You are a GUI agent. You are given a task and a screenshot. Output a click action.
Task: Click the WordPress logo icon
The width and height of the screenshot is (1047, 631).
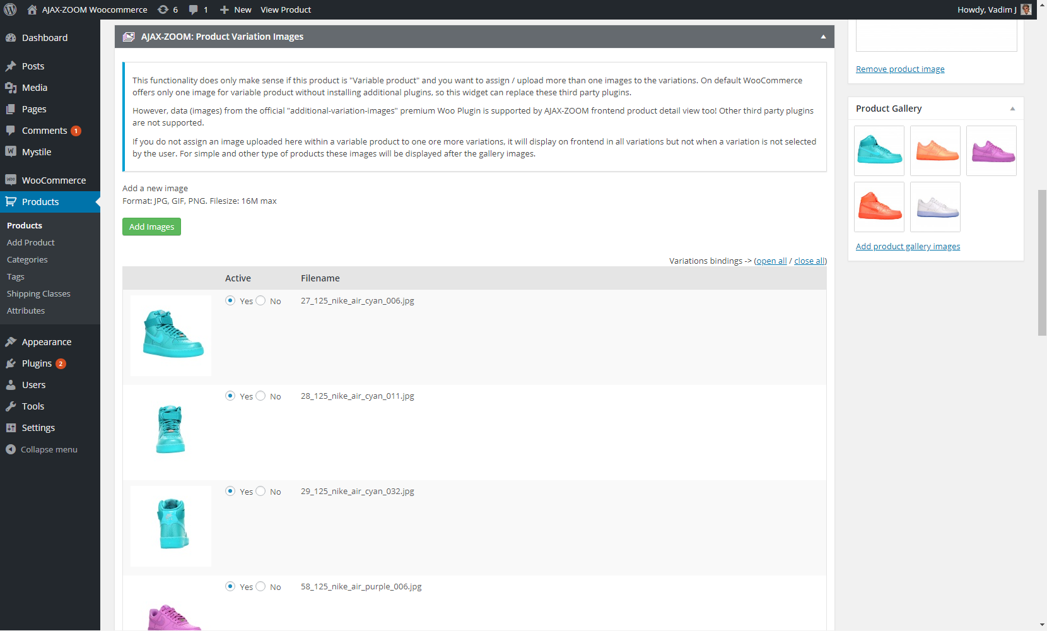pyautogui.click(x=10, y=9)
